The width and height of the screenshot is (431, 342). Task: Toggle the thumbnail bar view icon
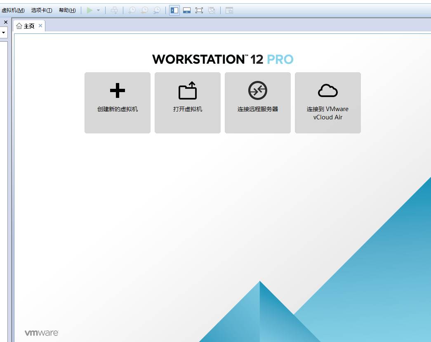tap(187, 10)
